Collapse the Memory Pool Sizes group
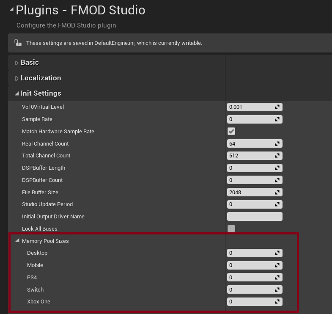 pyautogui.click(x=17, y=240)
